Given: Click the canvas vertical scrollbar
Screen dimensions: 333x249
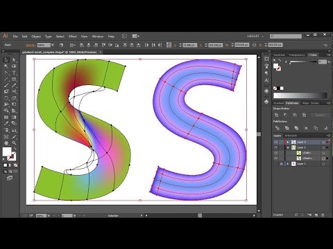Looking at the screenshot, I should [x=259, y=134].
